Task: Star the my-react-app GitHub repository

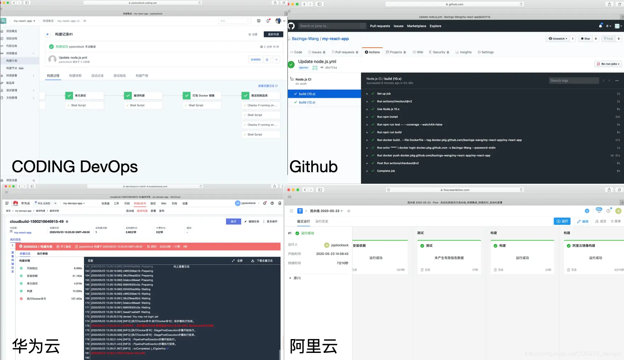Action: coord(585,39)
